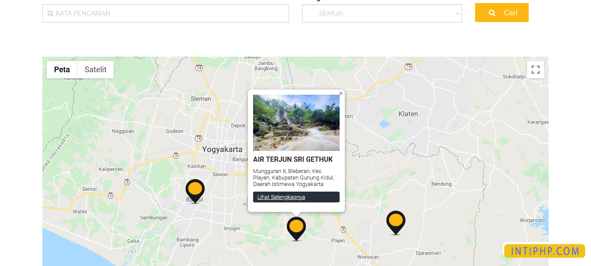Screen dimensions: 591x266
Task: Open the -SEMUA- category dropdown
Action: (x=382, y=13)
